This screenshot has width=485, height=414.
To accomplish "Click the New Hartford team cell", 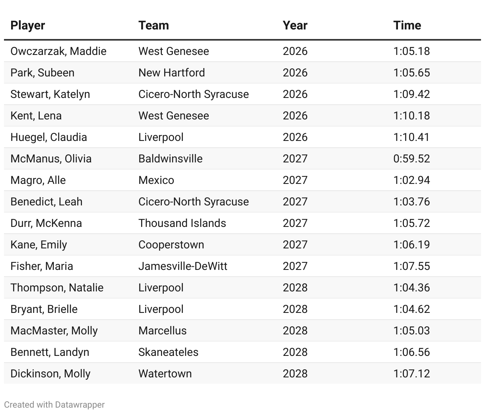I will coord(172,73).
